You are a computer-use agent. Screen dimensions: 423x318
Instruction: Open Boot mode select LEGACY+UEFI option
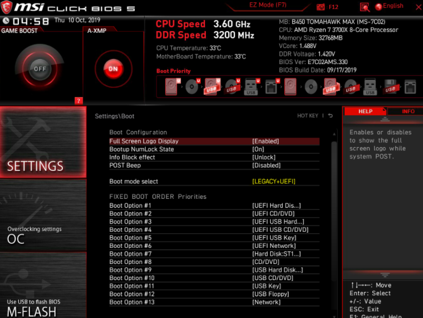[214, 182]
